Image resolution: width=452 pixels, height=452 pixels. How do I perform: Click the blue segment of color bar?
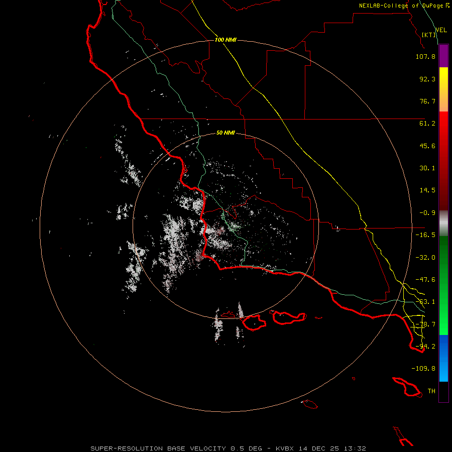pos(443,358)
